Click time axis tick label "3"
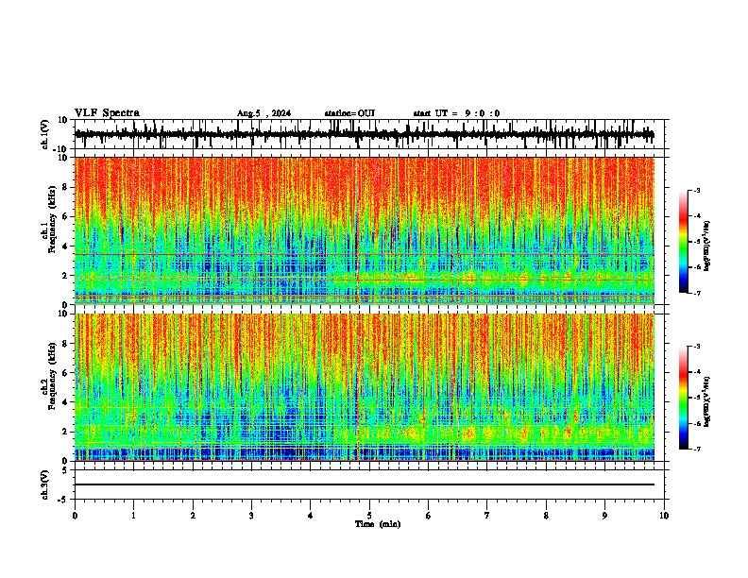The height and width of the screenshot is (578, 748). 251,516
